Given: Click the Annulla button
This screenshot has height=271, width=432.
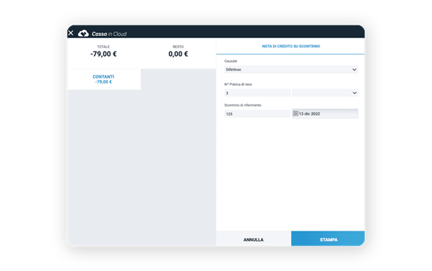Looking at the screenshot, I should point(253,240).
